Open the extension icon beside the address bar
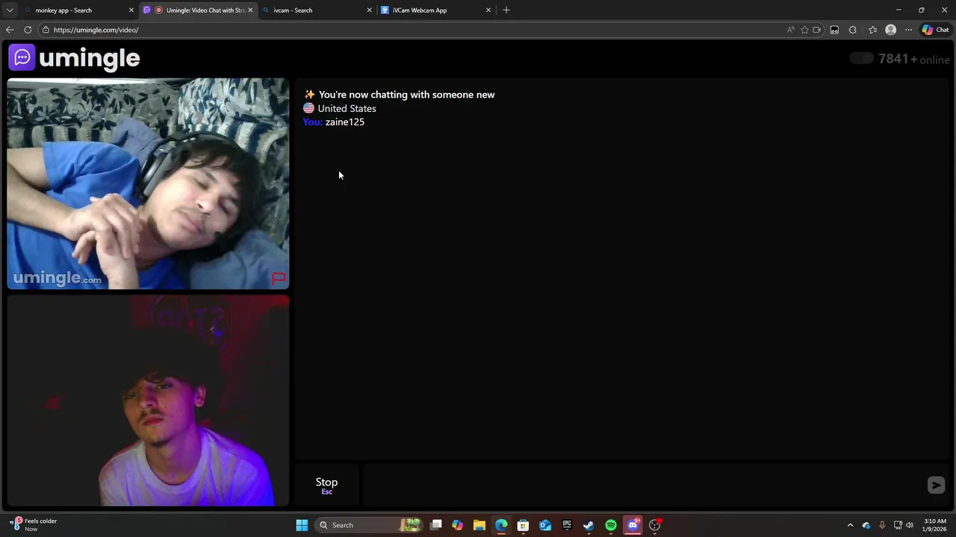 [834, 30]
